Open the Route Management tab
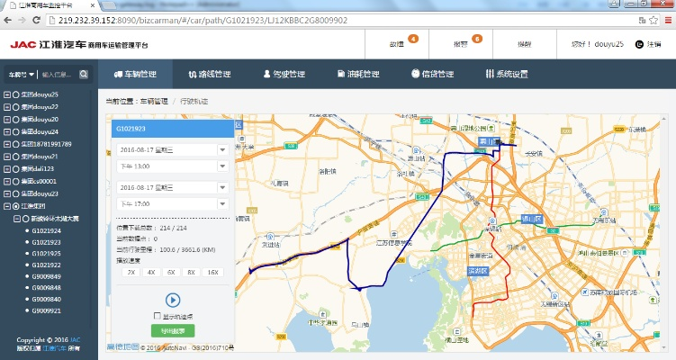 click(209, 74)
